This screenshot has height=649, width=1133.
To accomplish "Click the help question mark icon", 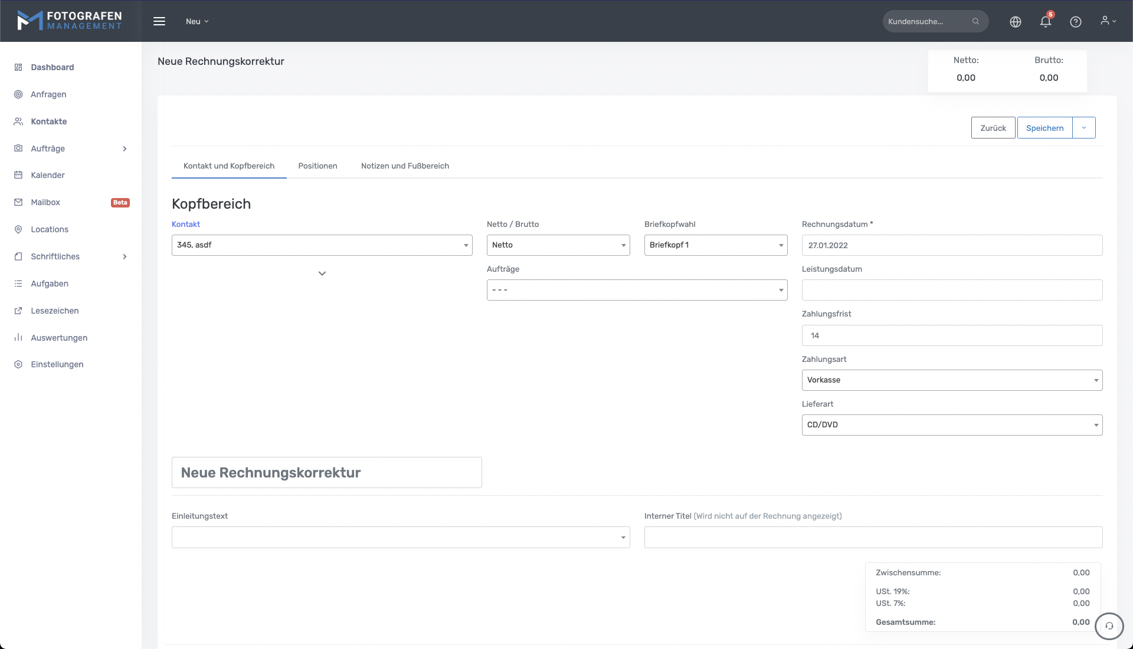I will coord(1076,22).
